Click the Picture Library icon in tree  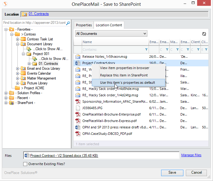pos(23,83)
